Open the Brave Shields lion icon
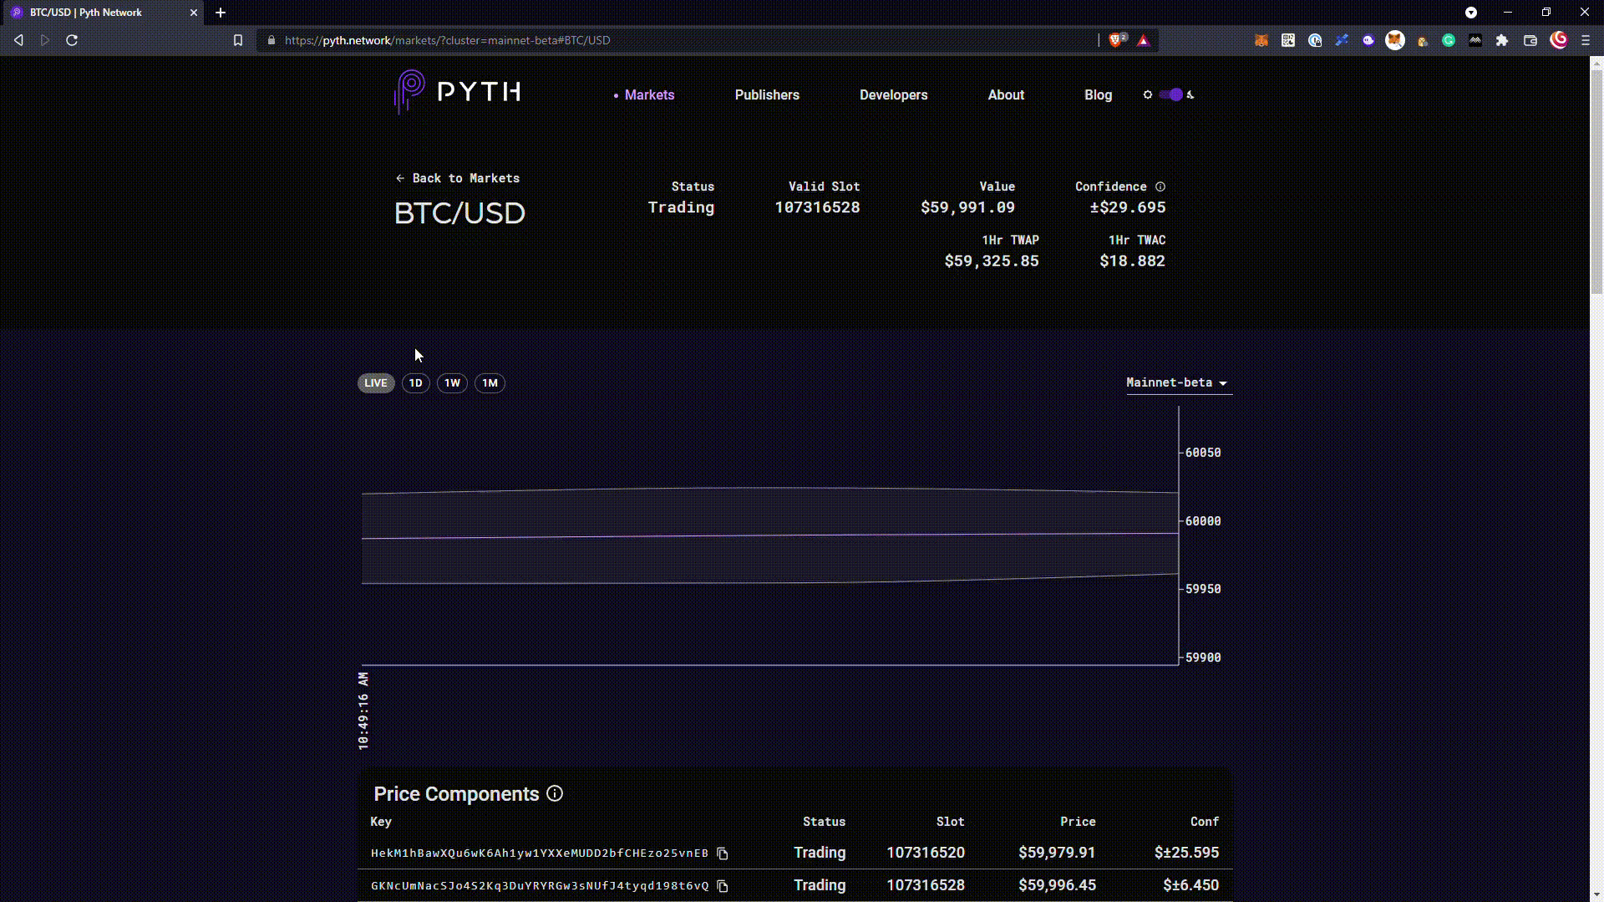 click(1117, 40)
